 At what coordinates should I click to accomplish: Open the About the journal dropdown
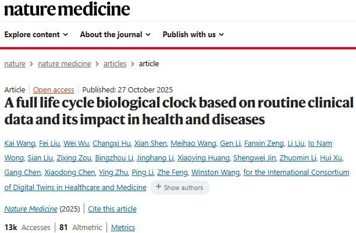(x=115, y=34)
